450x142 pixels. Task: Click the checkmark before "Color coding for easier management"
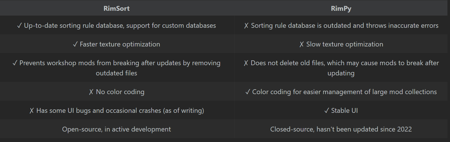[248, 92]
